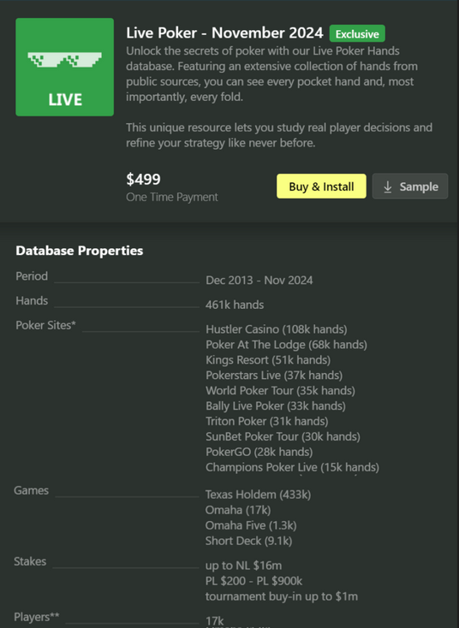Click the stakes line up to NL $16m
The width and height of the screenshot is (459, 628).
(x=243, y=566)
